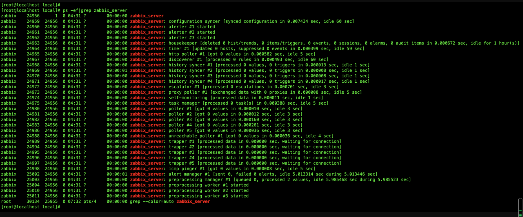Click the trapper #5 process line

(x=171, y=163)
